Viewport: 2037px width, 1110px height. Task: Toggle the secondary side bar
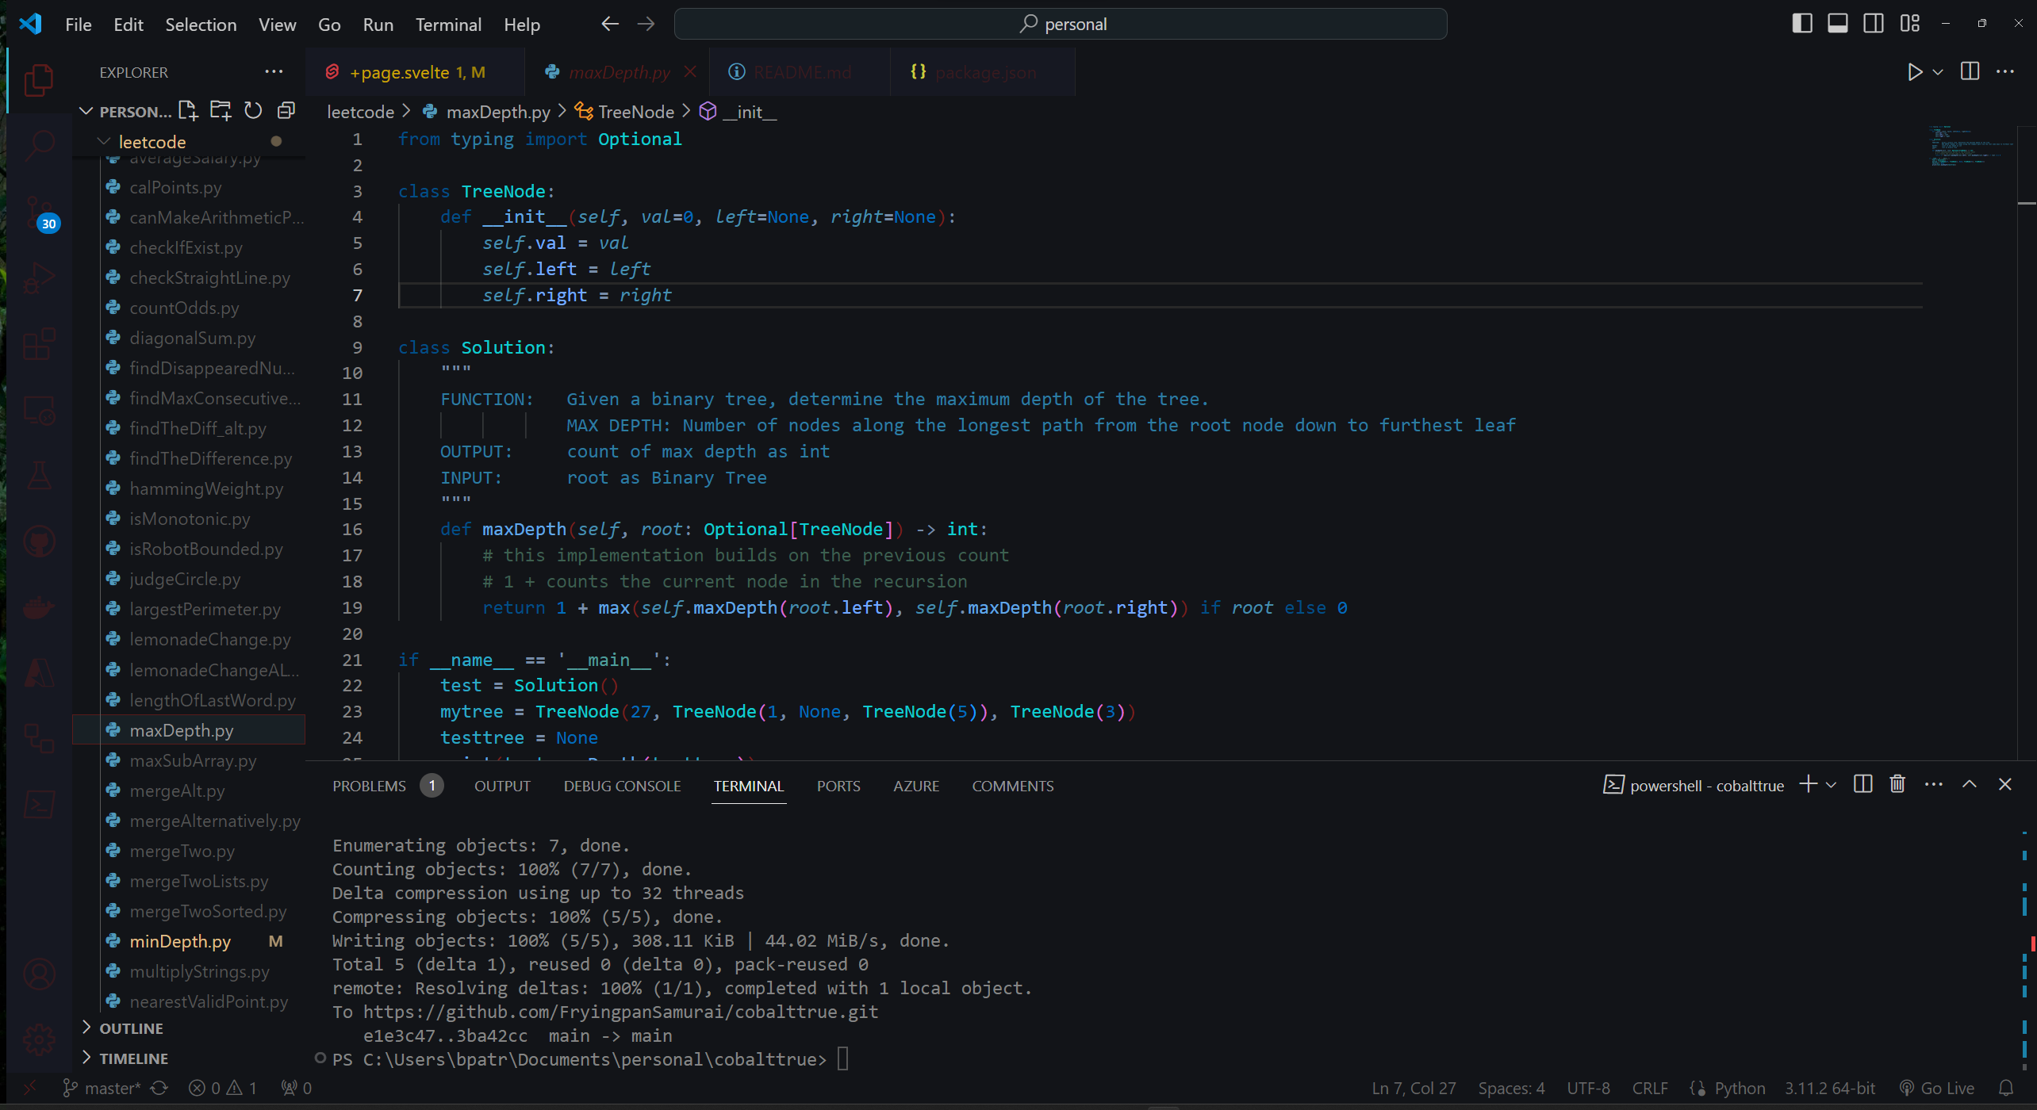tap(1873, 23)
